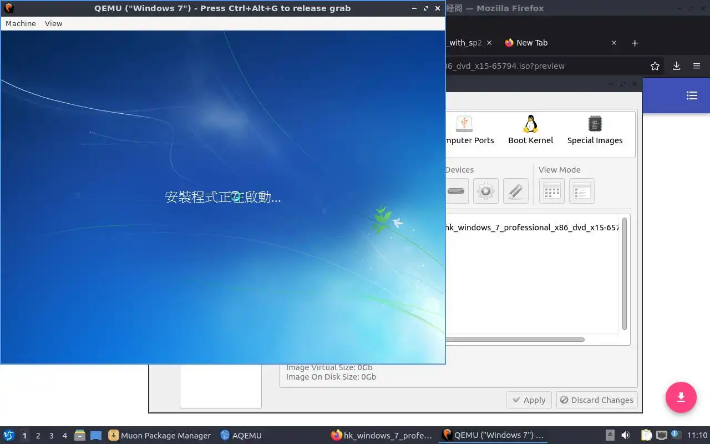
Task: Open the desktop start menu icon
Action: click(9, 435)
